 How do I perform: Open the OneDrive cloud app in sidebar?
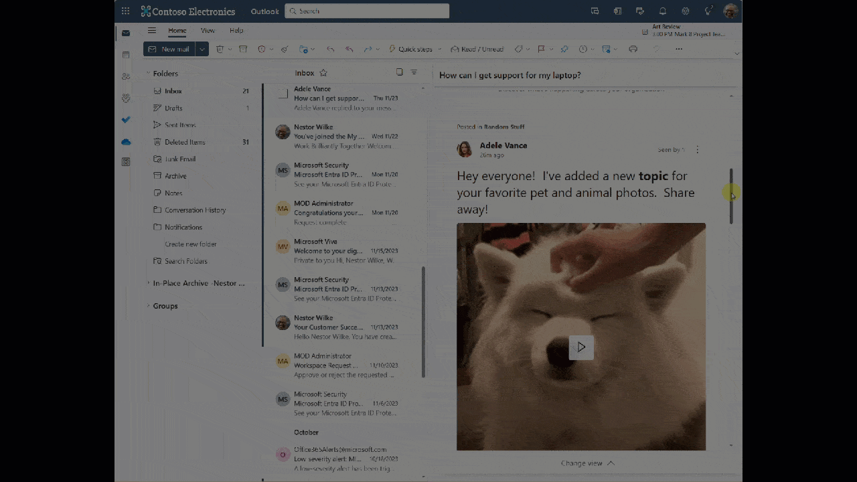click(x=126, y=142)
